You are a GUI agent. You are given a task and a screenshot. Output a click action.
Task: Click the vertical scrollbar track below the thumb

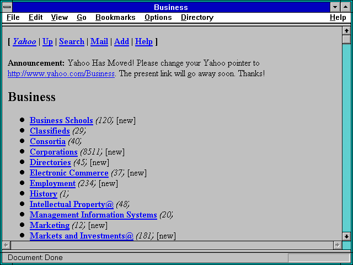pos(346,137)
